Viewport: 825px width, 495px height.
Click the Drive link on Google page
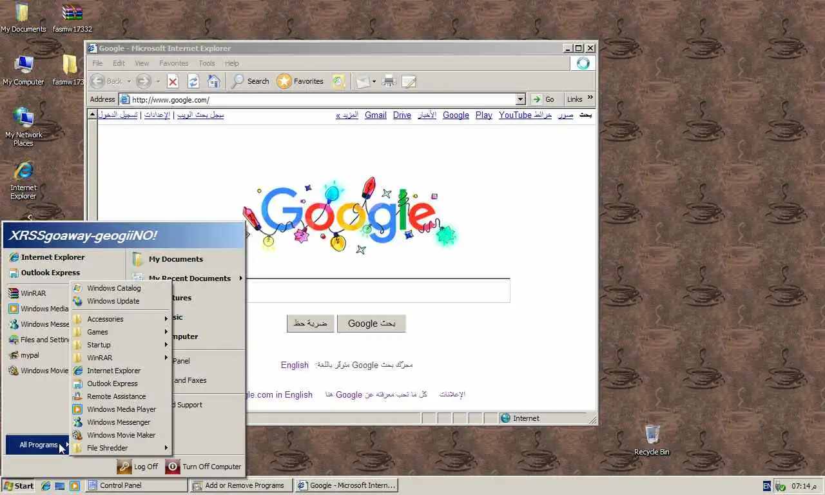tap(402, 115)
